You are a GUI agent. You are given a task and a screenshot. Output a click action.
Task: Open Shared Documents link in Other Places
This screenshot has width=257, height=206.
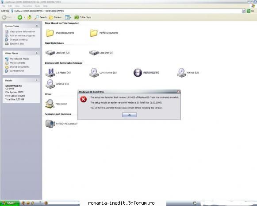click(x=19, y=67)
